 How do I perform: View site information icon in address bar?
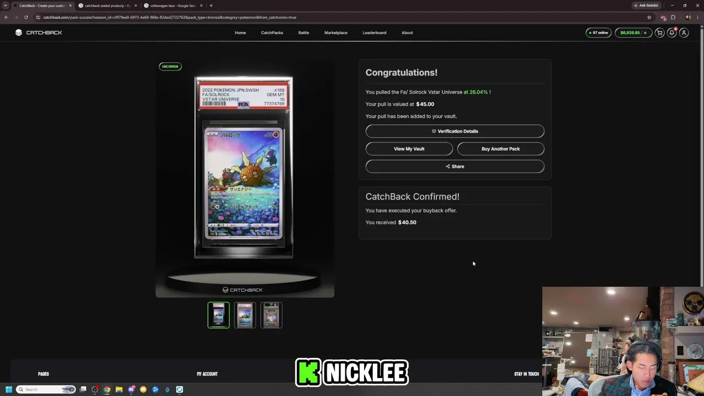coord(38,17)
